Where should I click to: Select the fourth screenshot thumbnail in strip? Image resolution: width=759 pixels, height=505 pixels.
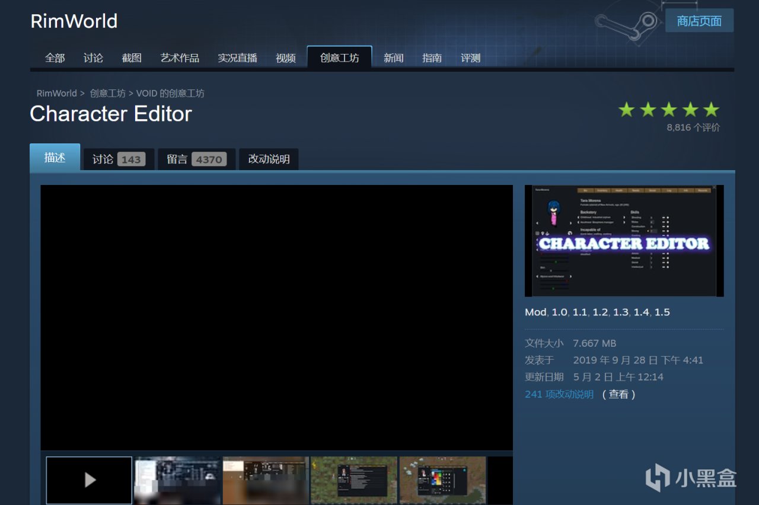pos(354,480)
